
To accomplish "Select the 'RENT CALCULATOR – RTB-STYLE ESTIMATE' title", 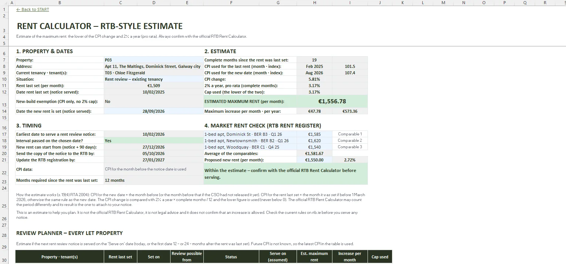I will pos(100,26).
